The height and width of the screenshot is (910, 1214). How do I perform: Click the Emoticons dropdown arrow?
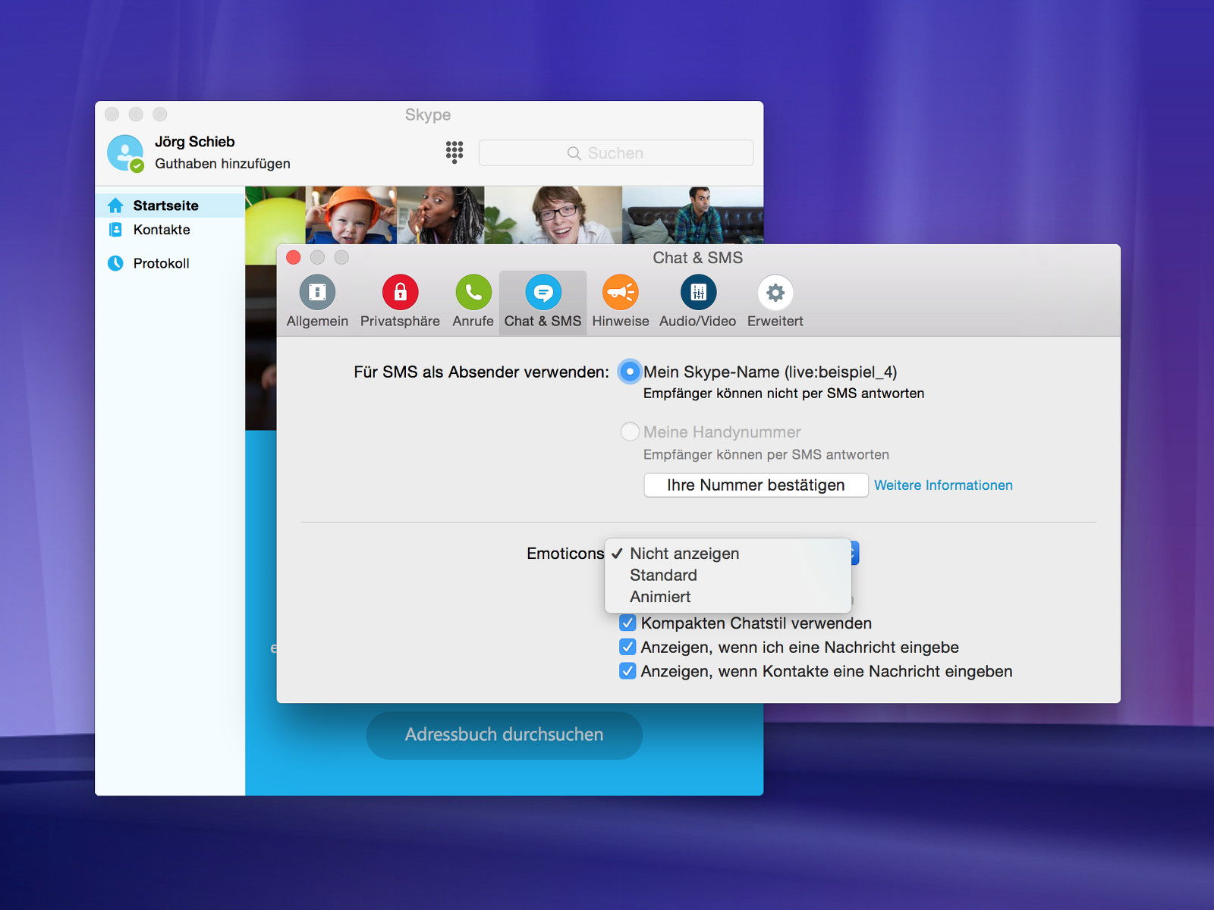tap(854, 553)
